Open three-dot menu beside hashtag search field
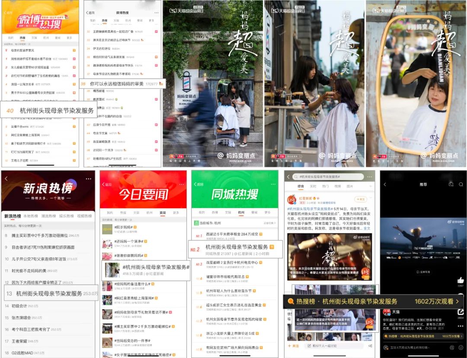467x358 pixels. point(370,177)
